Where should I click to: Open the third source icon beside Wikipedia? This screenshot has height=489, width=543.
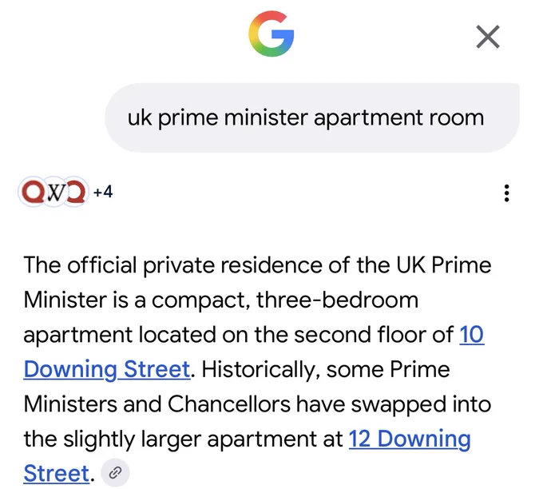coord(75,192)
